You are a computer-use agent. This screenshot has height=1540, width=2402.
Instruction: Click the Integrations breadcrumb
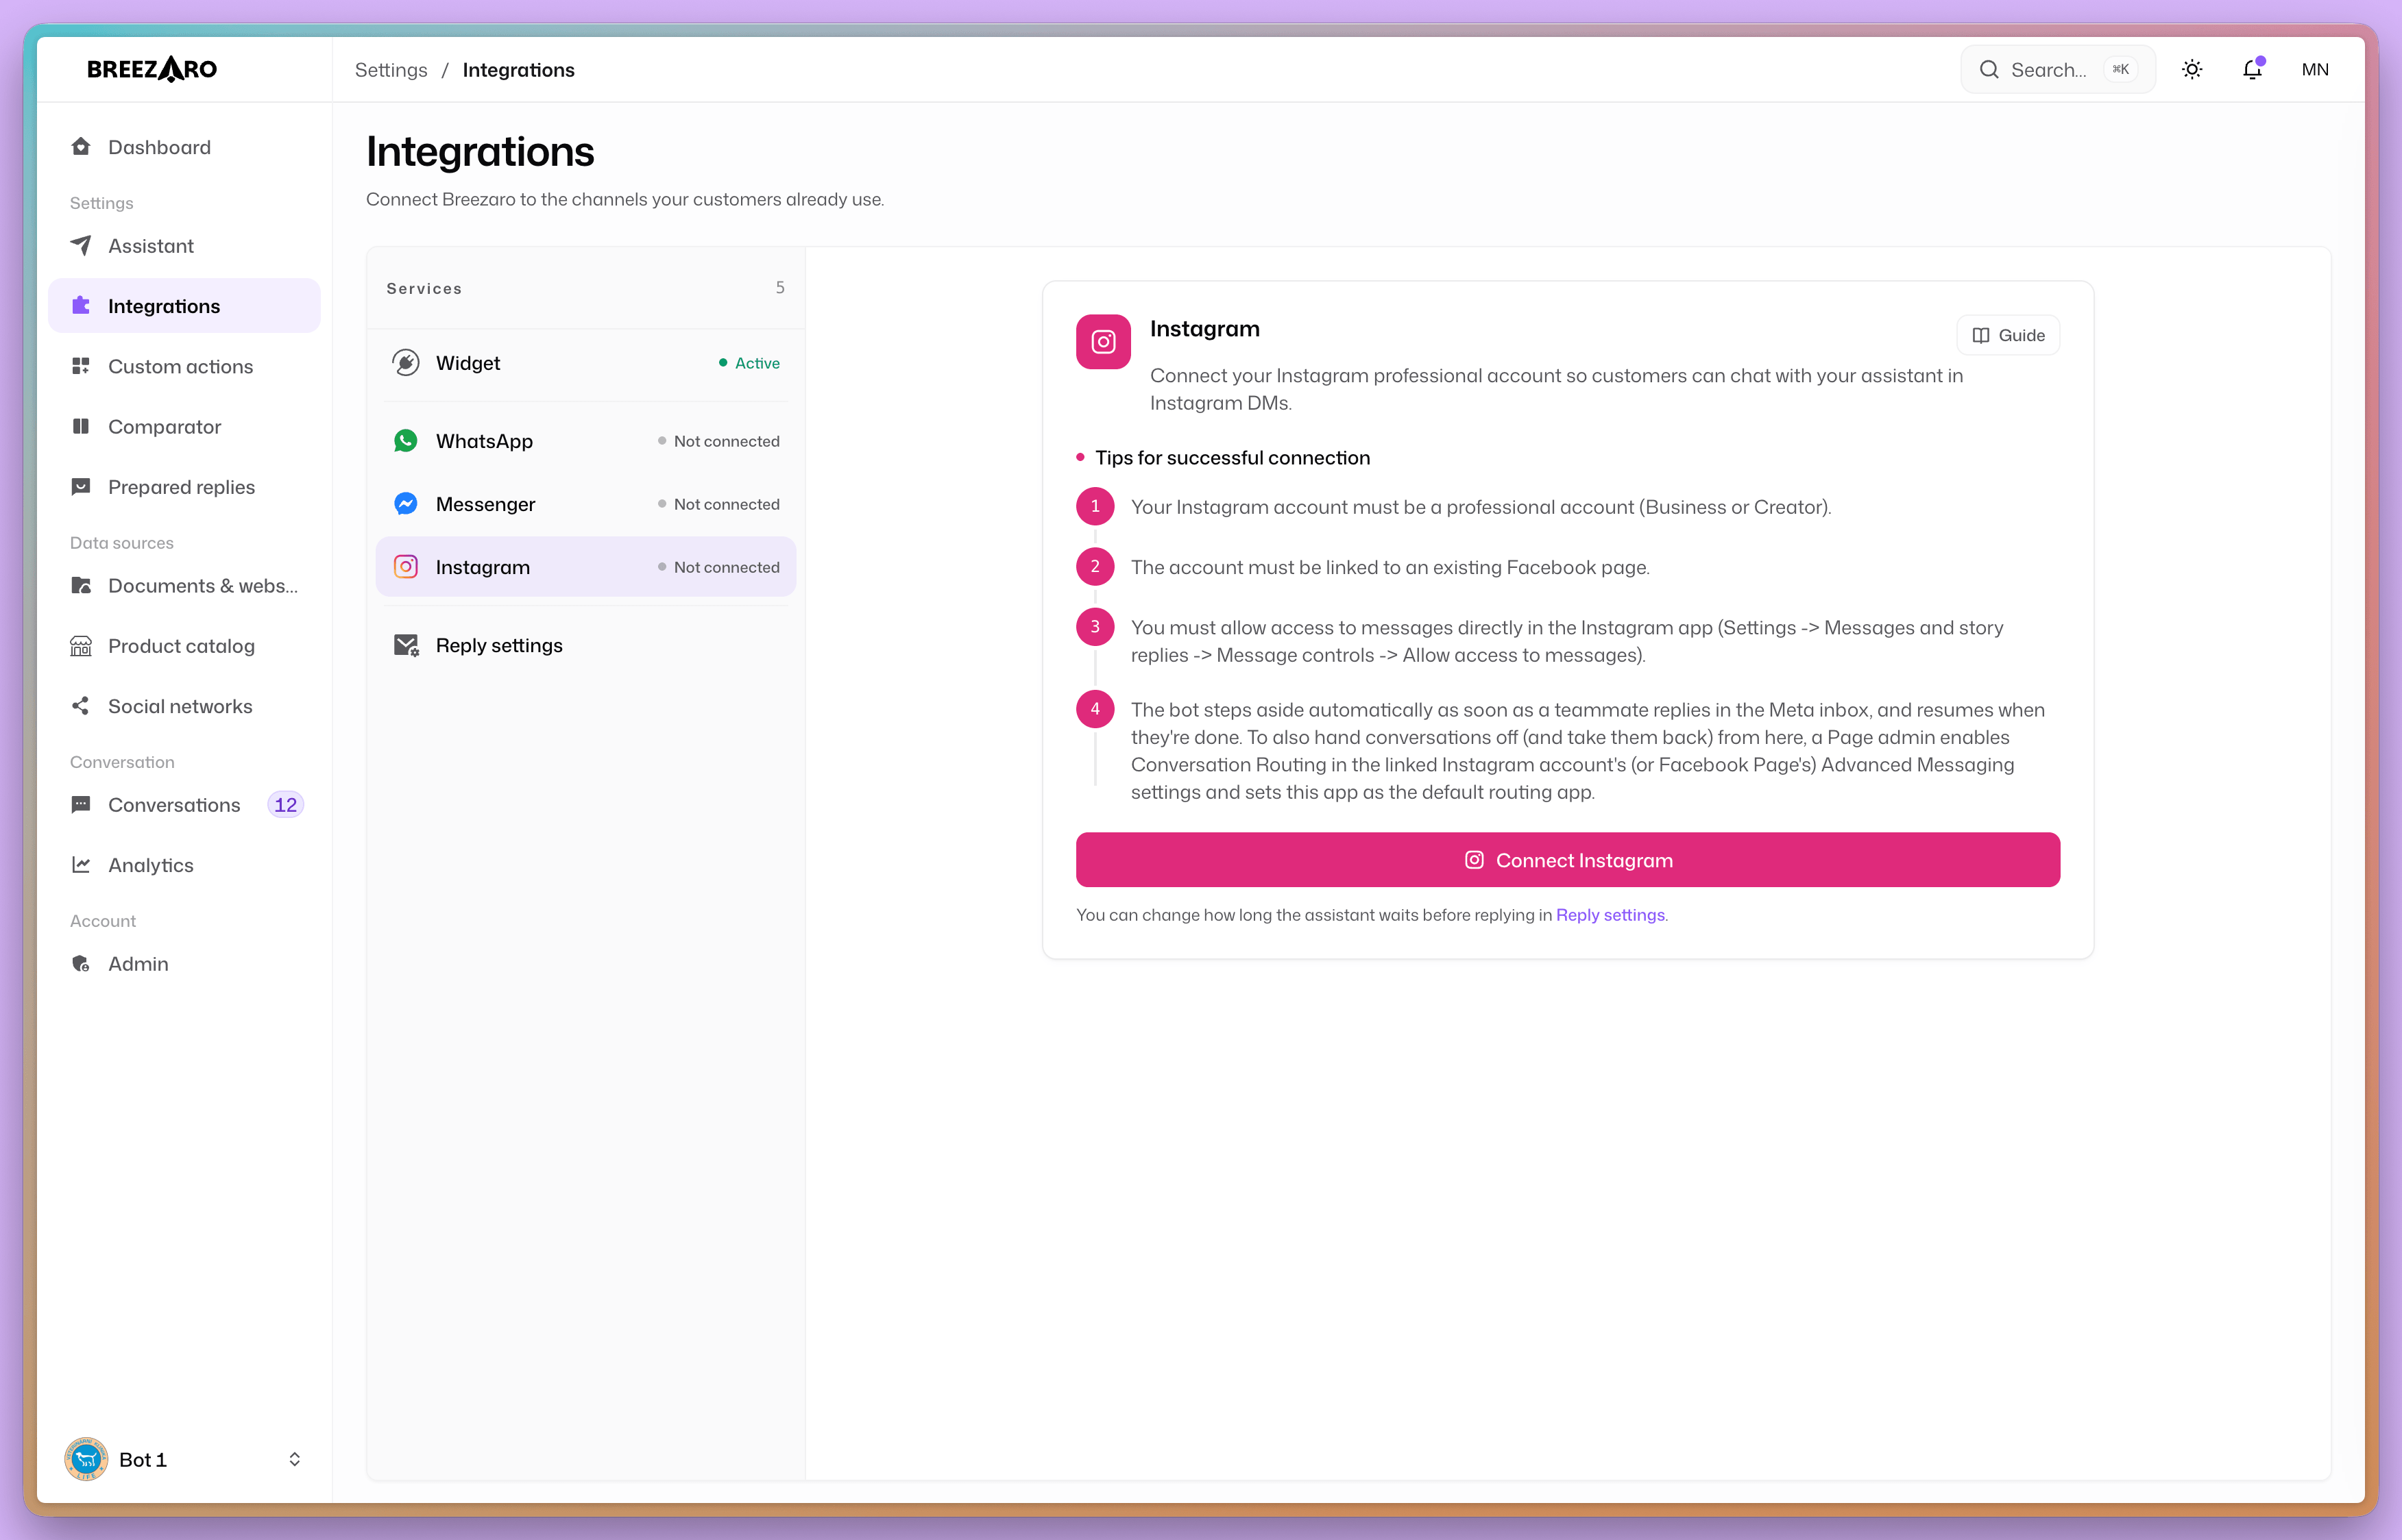click(518, 69)
